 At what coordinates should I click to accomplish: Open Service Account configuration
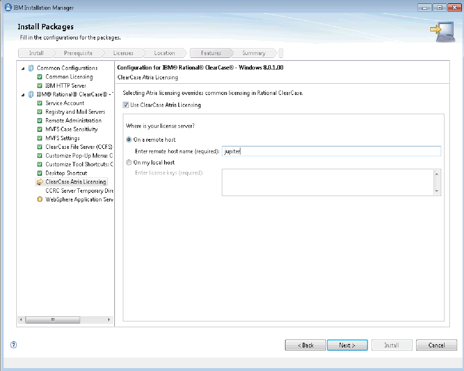pyautogui.click(x=65, y=103)
